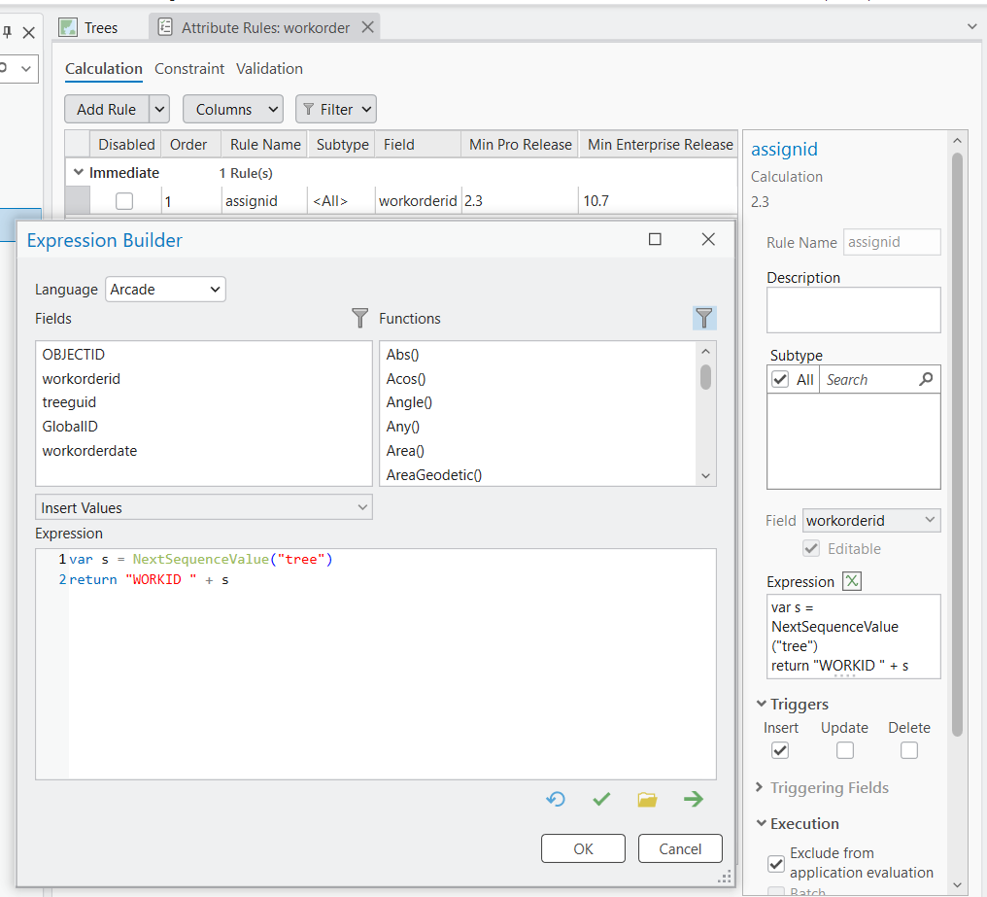
Task: Click the Trees tab map icon
Action: click(67, 28)
